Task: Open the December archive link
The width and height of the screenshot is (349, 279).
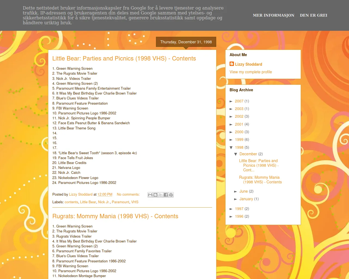Action: [248, 154]
